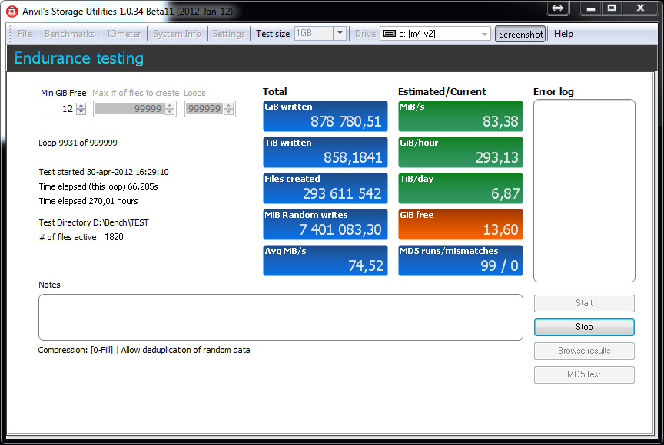Click 'Test Directory D:\Bench\TEST' text
Viewport: 664px width, 445px height.
(x=94, y=222)
